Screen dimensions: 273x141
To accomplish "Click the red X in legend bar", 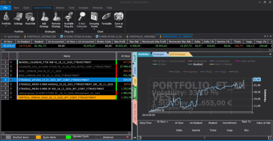I will point(127,137).
